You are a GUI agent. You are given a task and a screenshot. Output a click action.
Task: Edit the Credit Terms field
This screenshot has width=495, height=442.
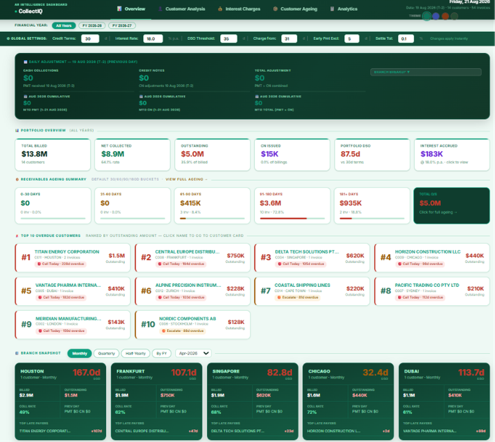click(90, 39)
